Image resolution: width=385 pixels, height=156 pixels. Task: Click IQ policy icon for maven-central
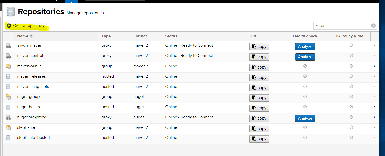click(x=351, y=55)
